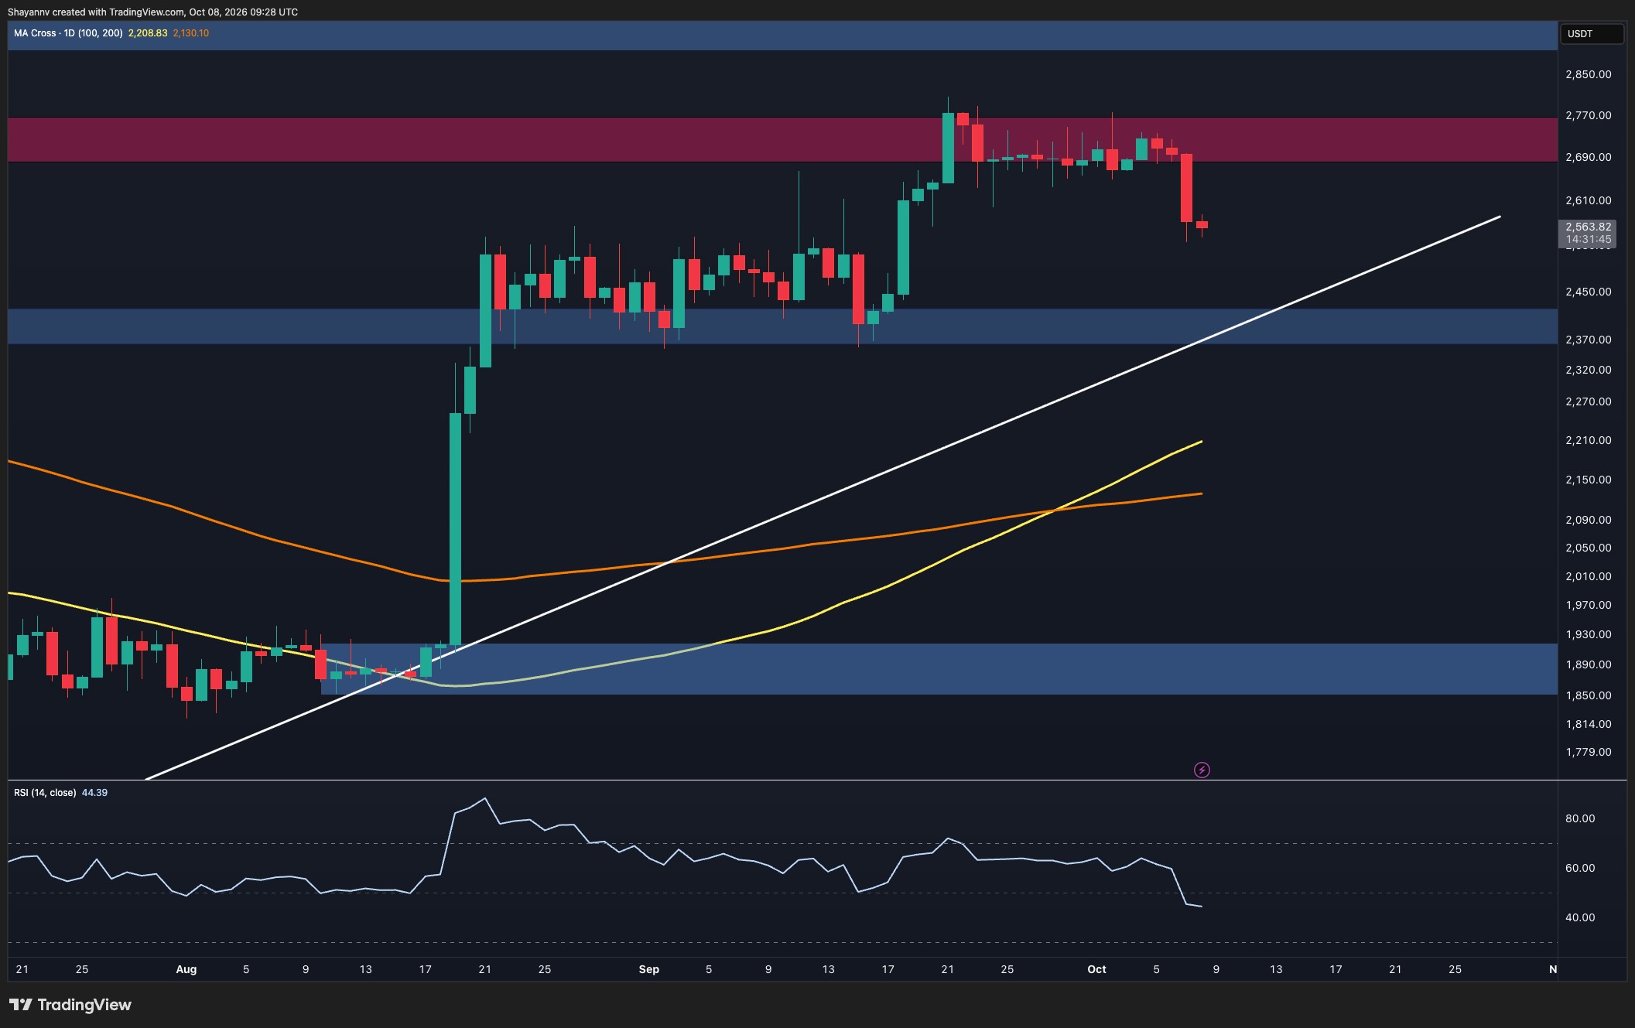This screenshot has width=1635, height=1028.
Task: Click the RSI (14, close) indicator label
Action: 45,793
